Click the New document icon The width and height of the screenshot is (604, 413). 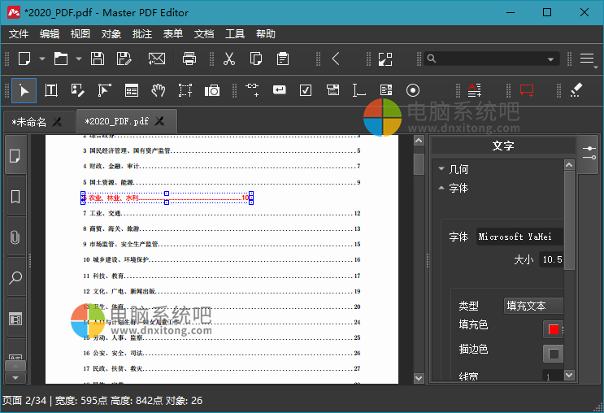coord(24,59)
